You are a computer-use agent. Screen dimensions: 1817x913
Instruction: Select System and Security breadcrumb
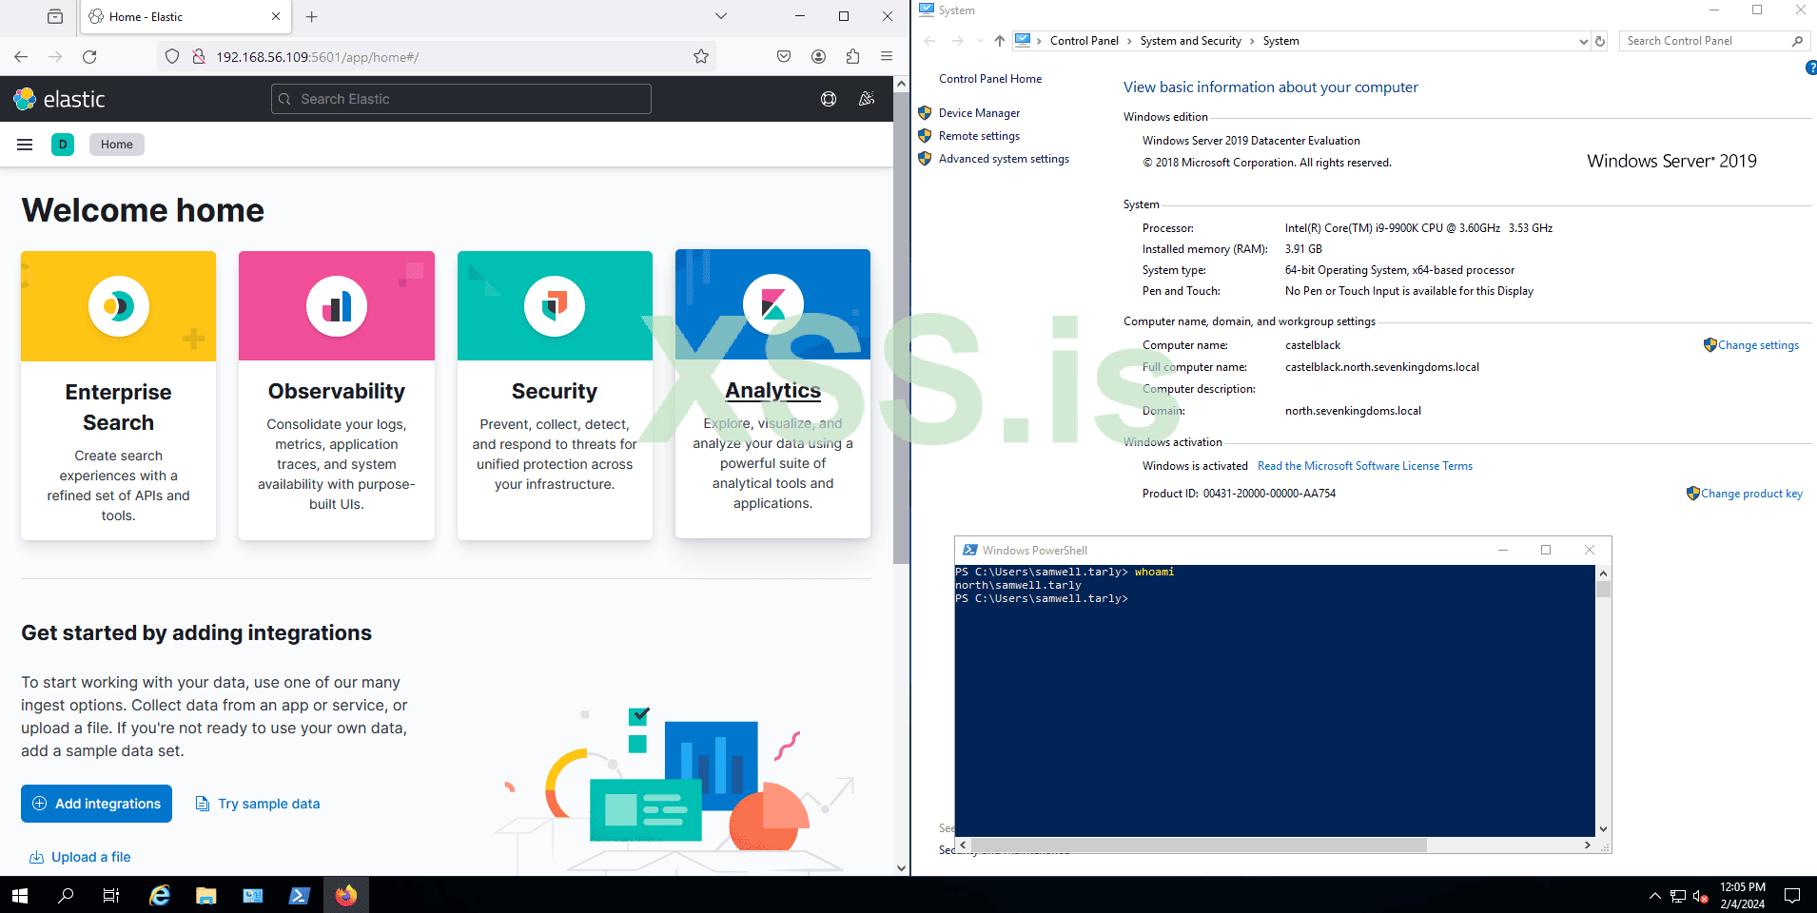pyautogui.click(x=1191, y=41)
